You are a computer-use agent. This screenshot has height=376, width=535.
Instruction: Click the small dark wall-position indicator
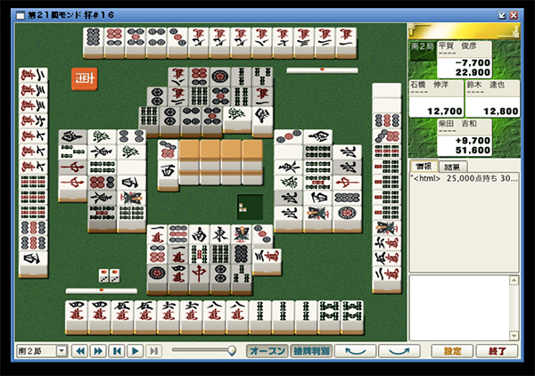tap(250, 208)
